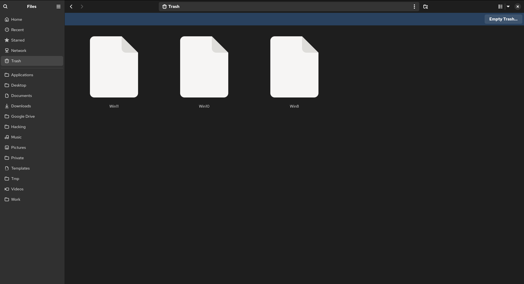Click the search folder icon
Screen dimensions: 524x284
coord(425,7)
